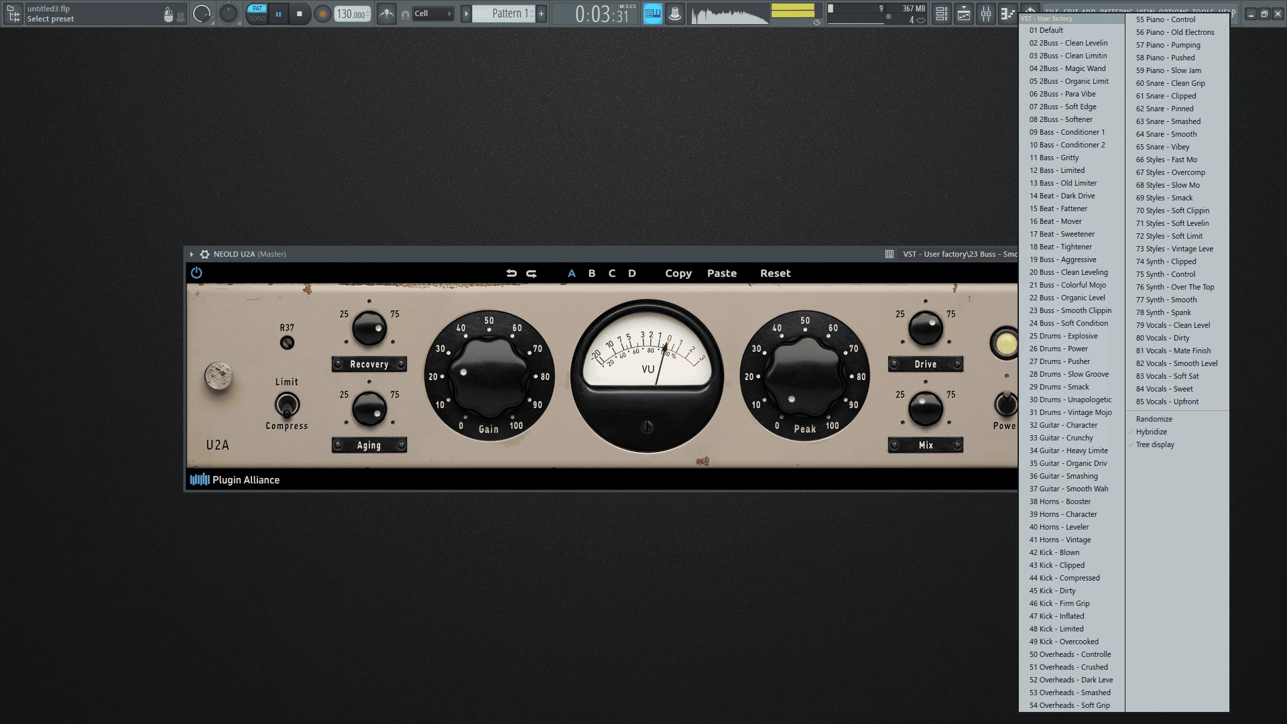
Task: Toggle the U2A plugin power bypass icon
Action: pyautogui.click(x=196, y=273)
